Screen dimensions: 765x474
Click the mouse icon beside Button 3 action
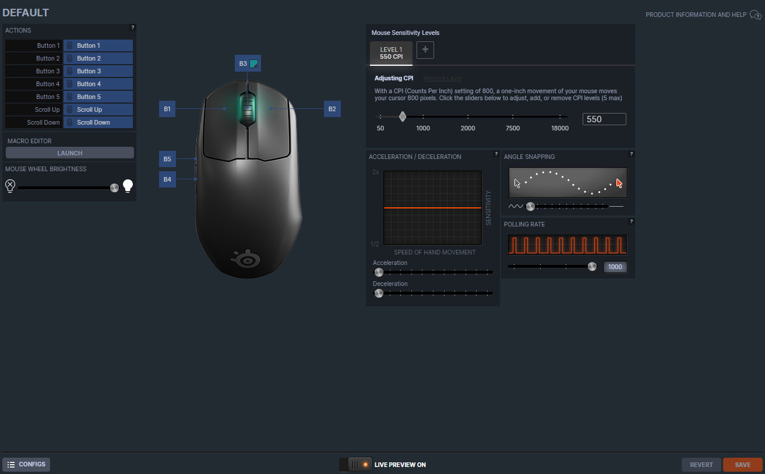coord(70,71)
